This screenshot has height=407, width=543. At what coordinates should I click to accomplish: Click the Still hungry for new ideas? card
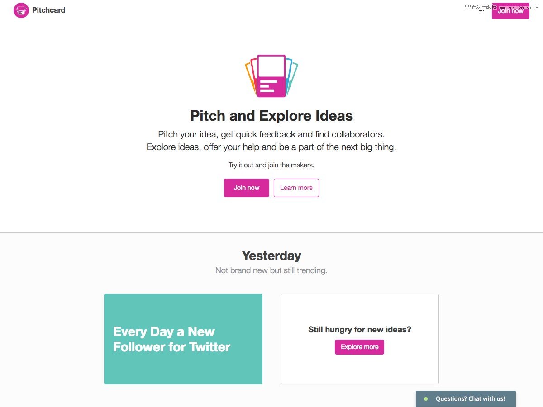[360, 339]
